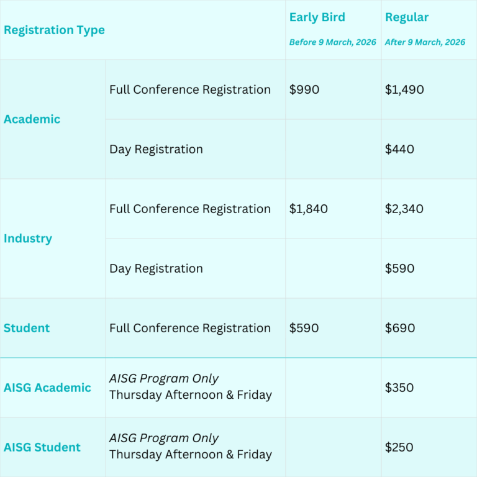Click the $690 Student regular price
This screenshot has width=477, height=477.
tap(400, 328)
